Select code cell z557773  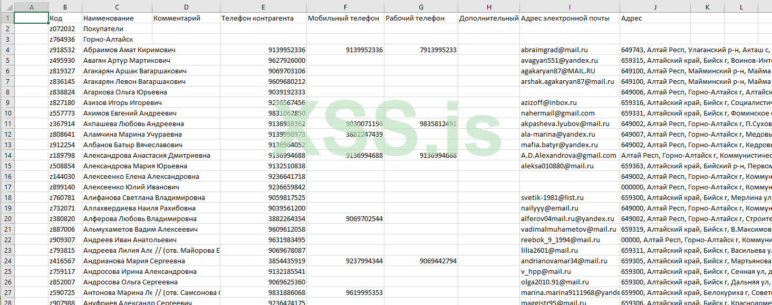click(65, 113)
